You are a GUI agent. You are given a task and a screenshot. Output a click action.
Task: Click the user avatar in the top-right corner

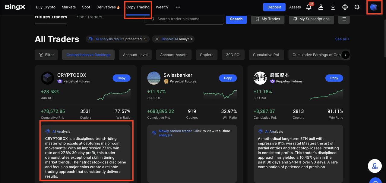tap(374, 7)
